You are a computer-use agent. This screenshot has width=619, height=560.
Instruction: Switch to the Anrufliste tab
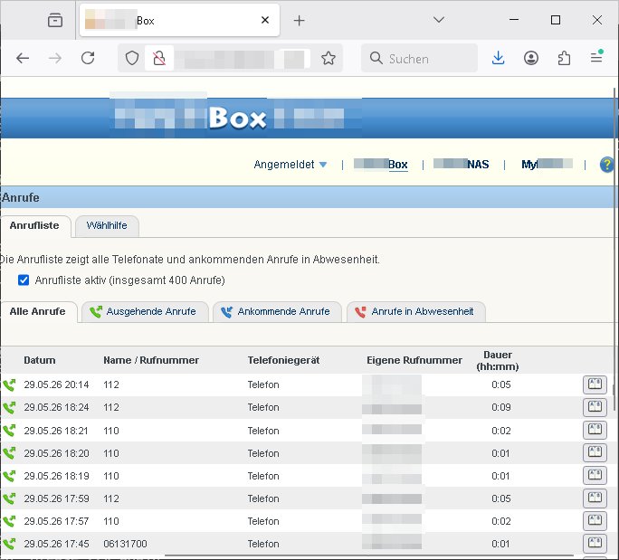34,226
